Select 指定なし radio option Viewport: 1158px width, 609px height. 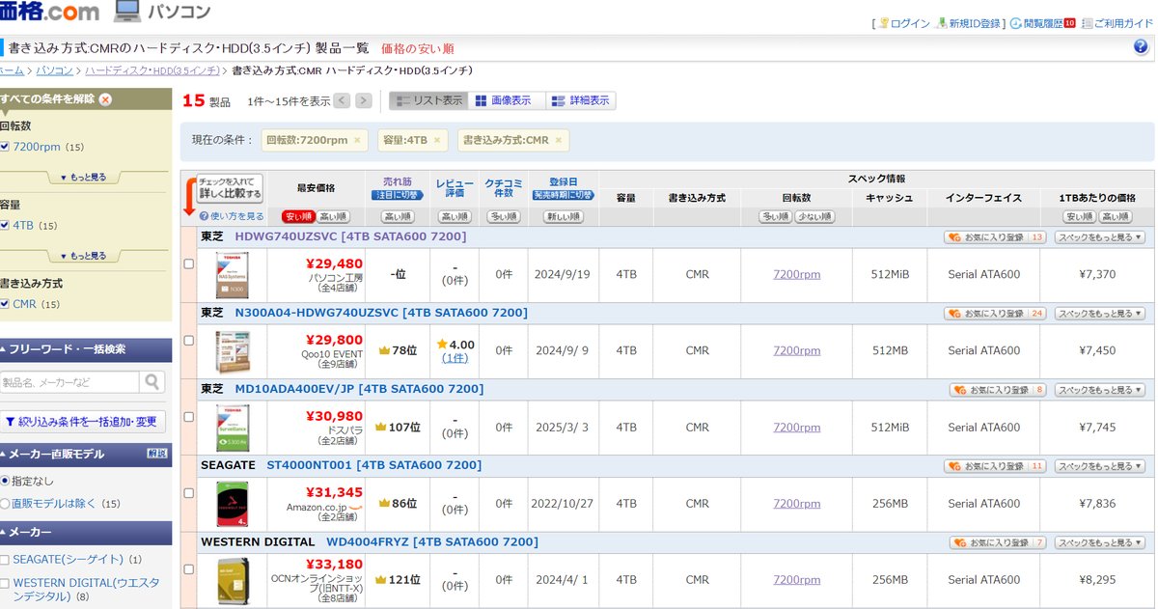point(5,480)
